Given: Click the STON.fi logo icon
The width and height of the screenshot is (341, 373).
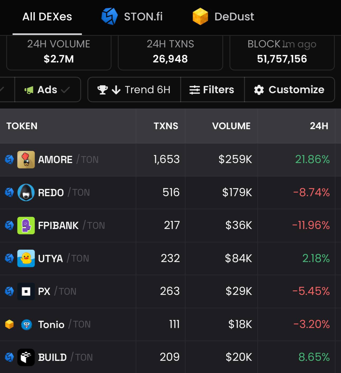Looking at the screenshot, I should [110, 16].
